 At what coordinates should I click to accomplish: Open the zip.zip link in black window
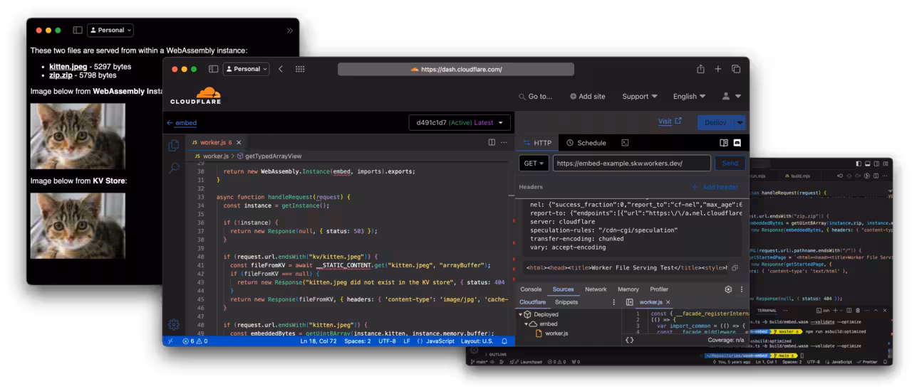coord(61,75)
